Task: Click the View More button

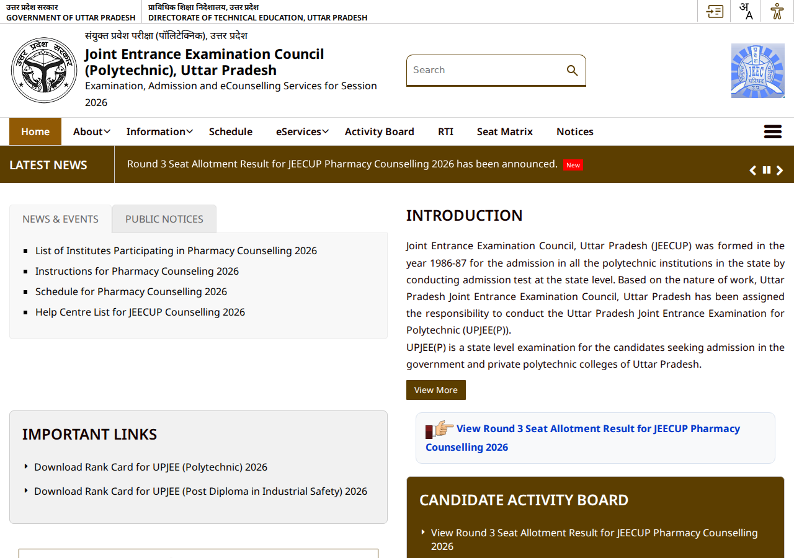Action: point(436,390)
